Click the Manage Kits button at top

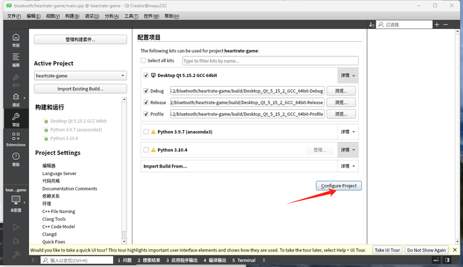click(80, 40)
